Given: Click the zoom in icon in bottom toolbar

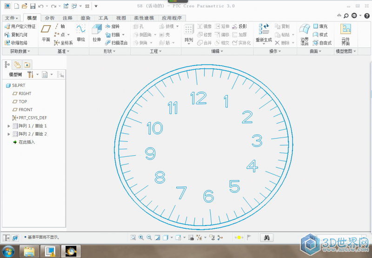Looking at the screenshot, I should click(x=141, y=238).
